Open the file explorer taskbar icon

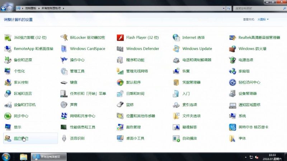tap(23, 157)
